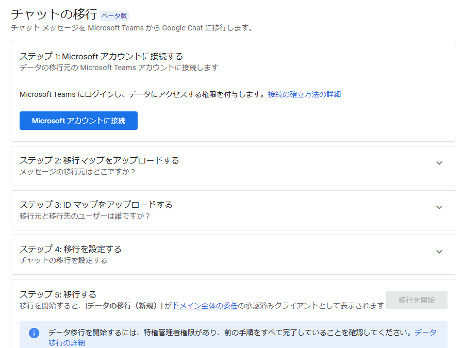Expand the ステップ 4 section chevron
This screenshot has height=348, width=464.
point(439,252)
